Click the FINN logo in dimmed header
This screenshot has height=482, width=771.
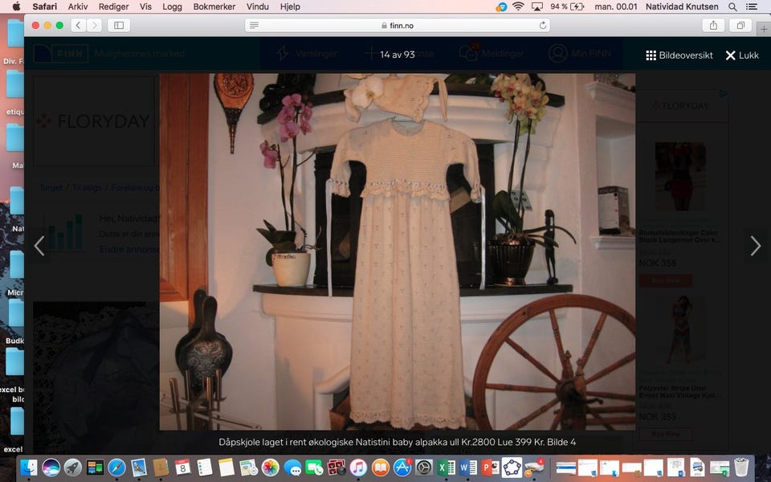click(x=60, y=54)
